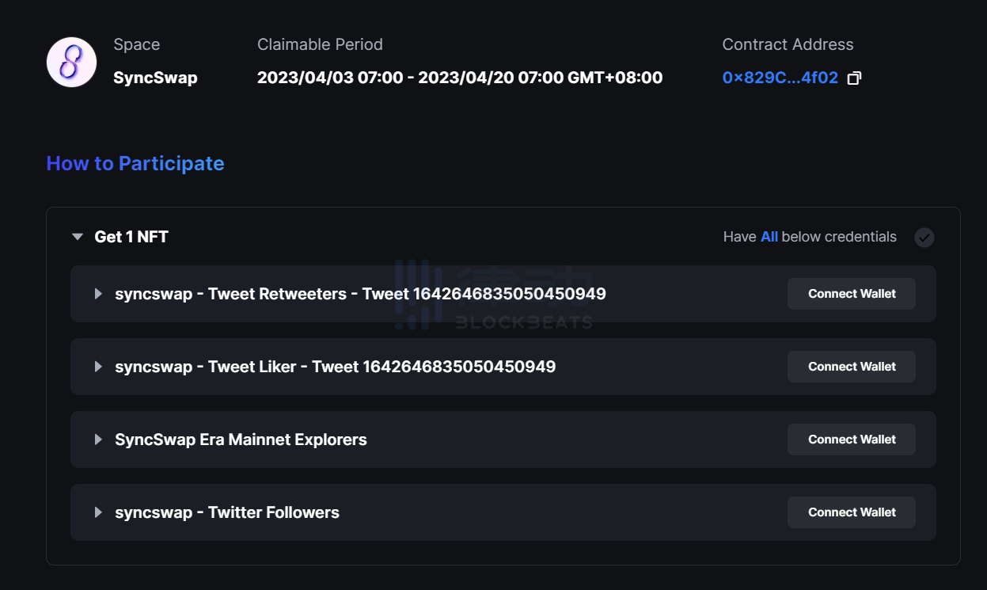The width and height of the screenshot is (987, 590).
Task: Click the Get 1 NFT checkmark circle
Action: click(x=924, y=238)
